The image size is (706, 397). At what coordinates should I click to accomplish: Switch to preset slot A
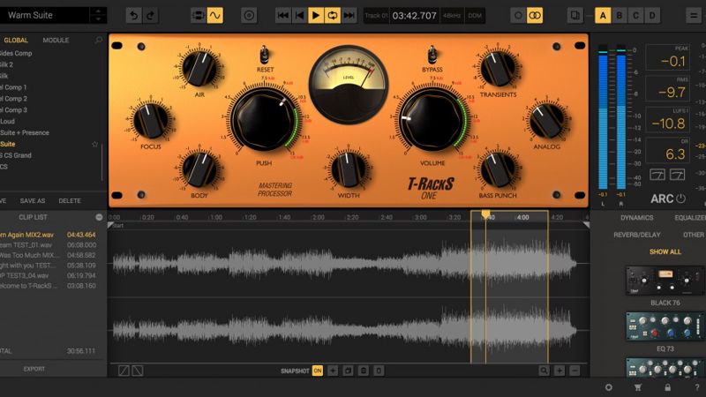[x=603, y=16]
